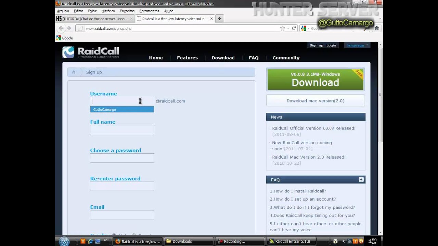Click the Sign up link in header

pyautogui.click(x=316, y=45)
